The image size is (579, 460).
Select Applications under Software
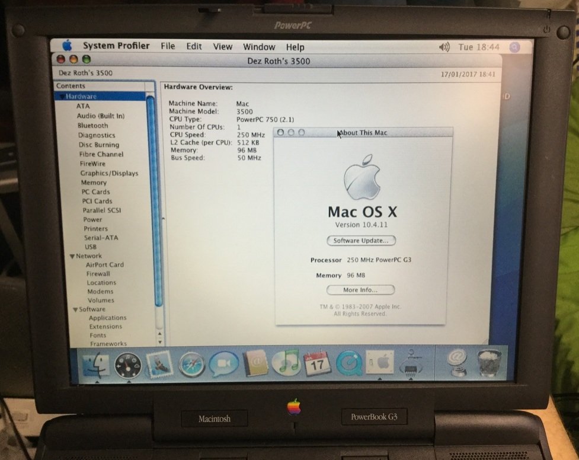pos(108,318)
